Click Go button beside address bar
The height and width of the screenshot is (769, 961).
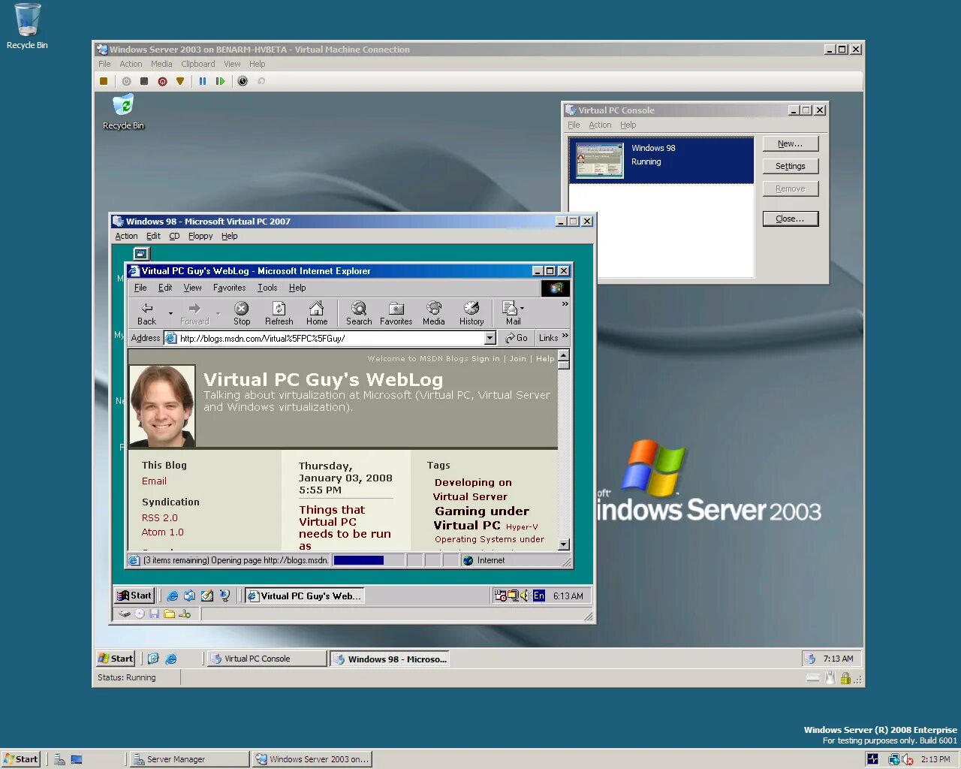(517, 338)
